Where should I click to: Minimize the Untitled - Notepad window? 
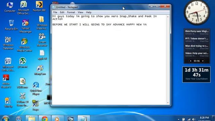click(152, 6)
